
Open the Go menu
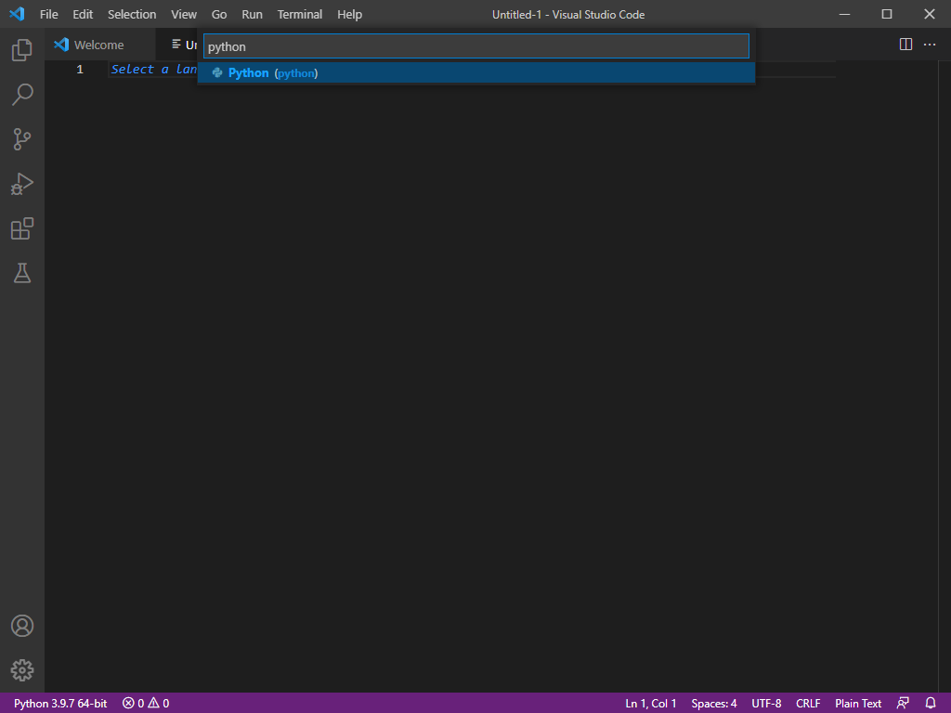(219, 14)
